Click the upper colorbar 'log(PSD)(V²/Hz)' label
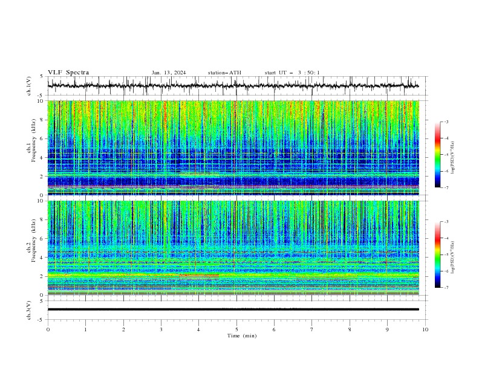 click(x=452, y=158)
